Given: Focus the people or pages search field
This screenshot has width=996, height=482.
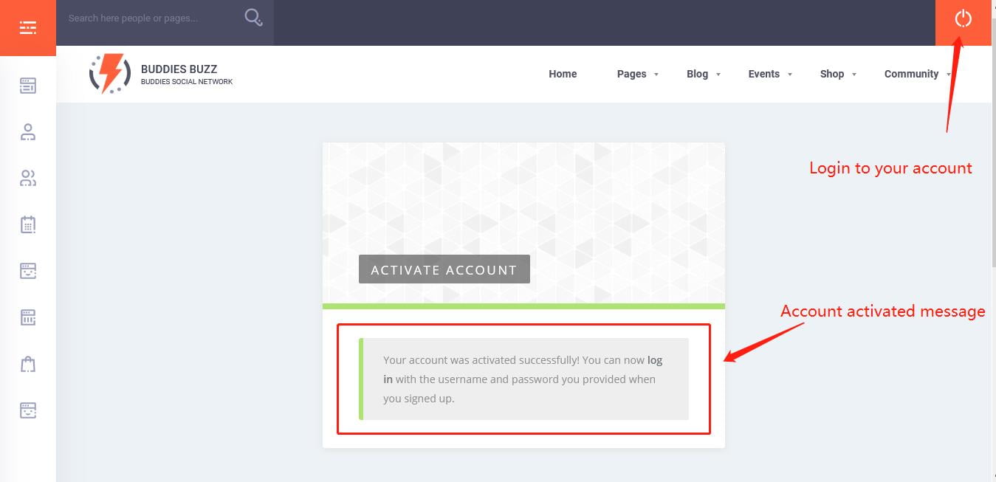Looking at the screenshot, I should point(148,18).
